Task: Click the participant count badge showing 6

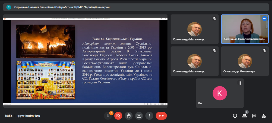Action: (x=247, y=112)
